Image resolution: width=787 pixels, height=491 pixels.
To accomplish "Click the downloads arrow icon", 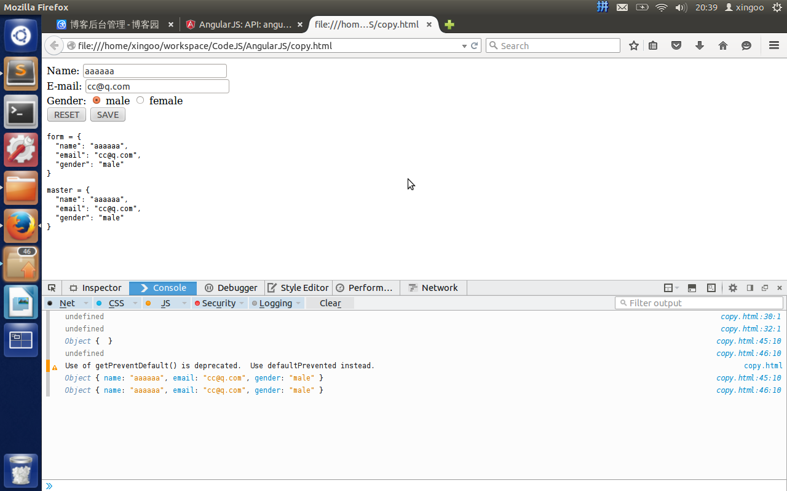I will click(x=700, y=45).
